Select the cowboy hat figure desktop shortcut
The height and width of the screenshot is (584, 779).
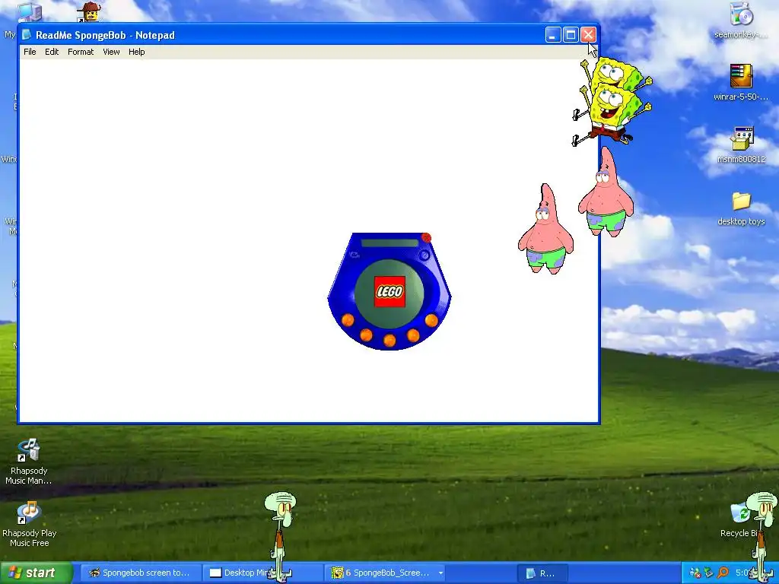tap(90, 12)
